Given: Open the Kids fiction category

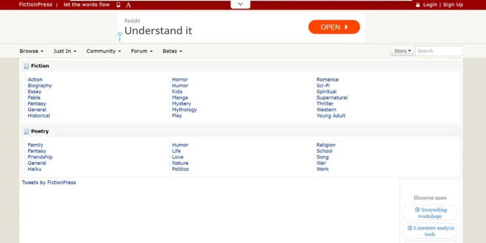Looking at the screenshot, I should [x=177, y=92].
